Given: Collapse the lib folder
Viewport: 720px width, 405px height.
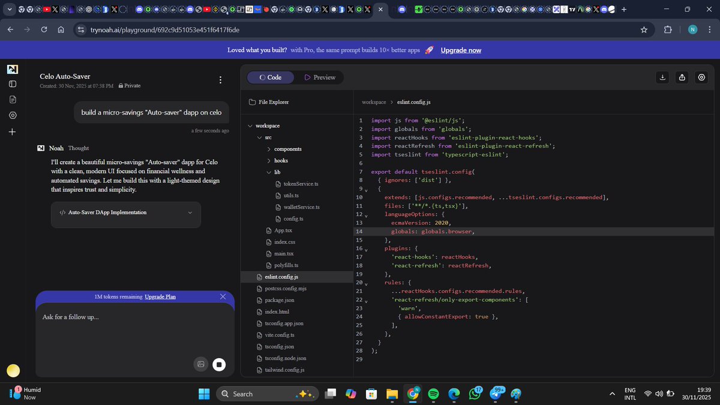Looking at the screenshot, I should point(268,172).
